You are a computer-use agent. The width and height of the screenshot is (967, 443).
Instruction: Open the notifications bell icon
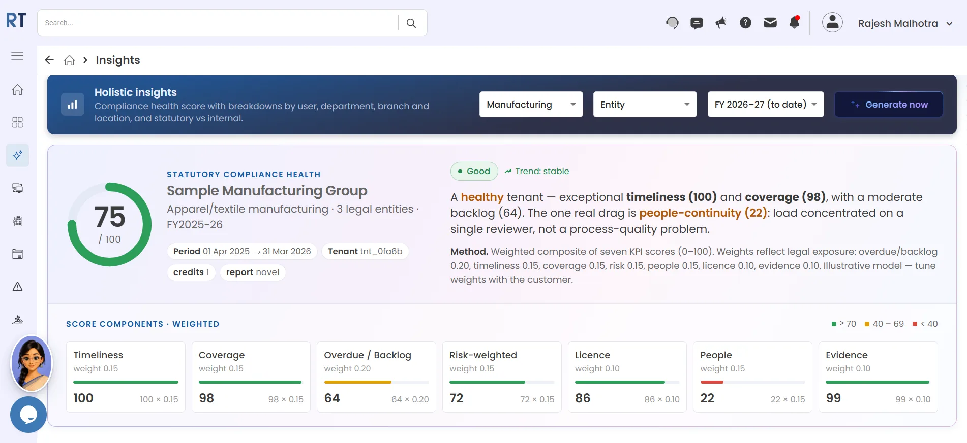tap(794, 22)
